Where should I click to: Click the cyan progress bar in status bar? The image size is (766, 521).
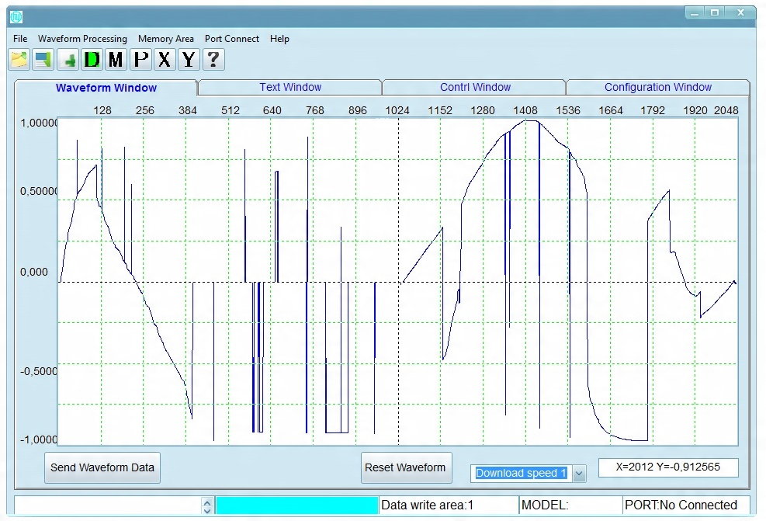pos(296,505)
